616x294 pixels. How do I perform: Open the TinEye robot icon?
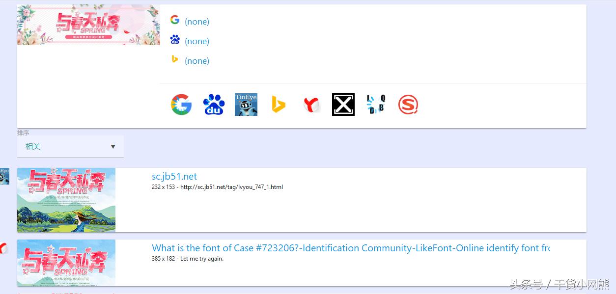pyautogui.click(x=246, y=105)
